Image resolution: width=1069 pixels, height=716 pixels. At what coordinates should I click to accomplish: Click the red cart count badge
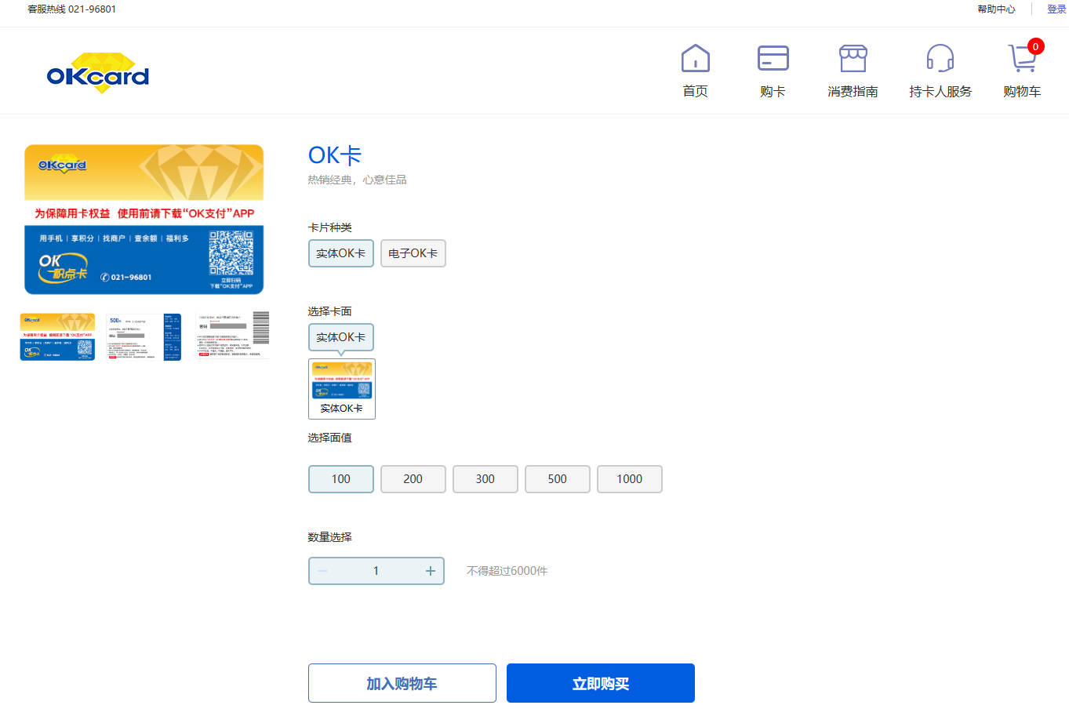1035,47
